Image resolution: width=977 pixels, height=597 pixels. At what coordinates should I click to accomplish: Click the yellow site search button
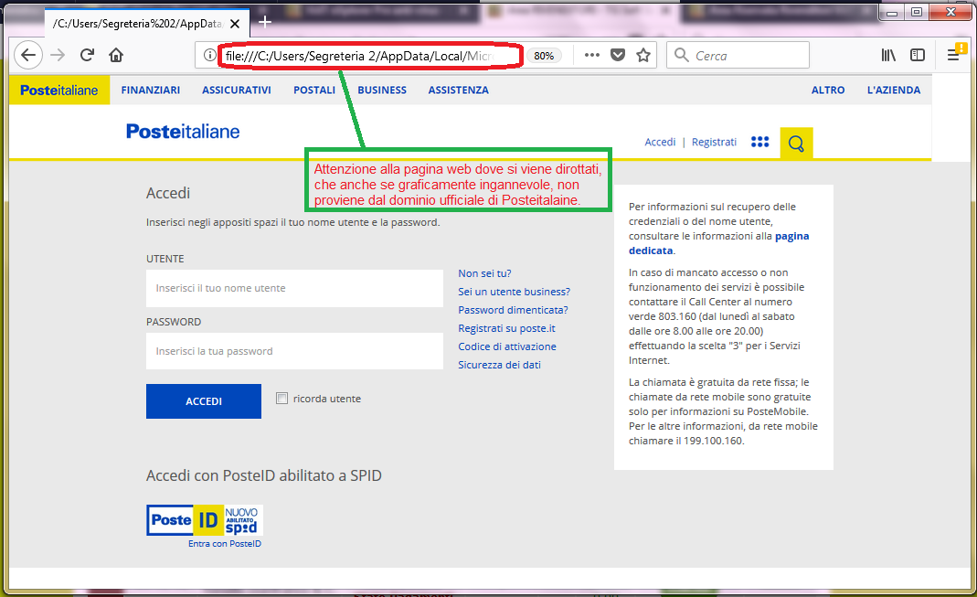coord(796,144)
